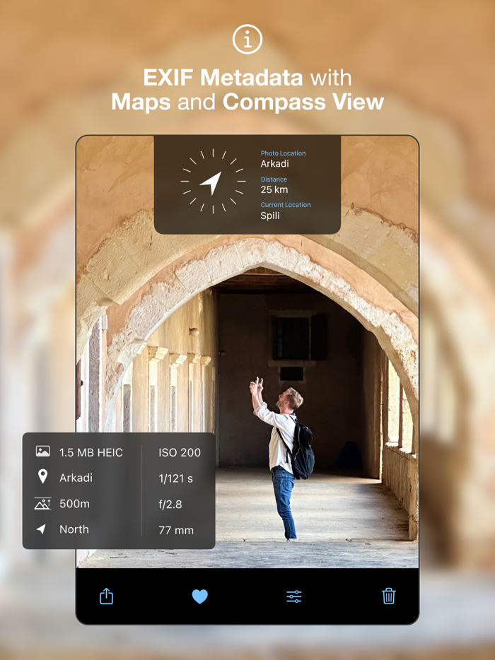
Task: Click the image file size icon
Action: point(42,452)
